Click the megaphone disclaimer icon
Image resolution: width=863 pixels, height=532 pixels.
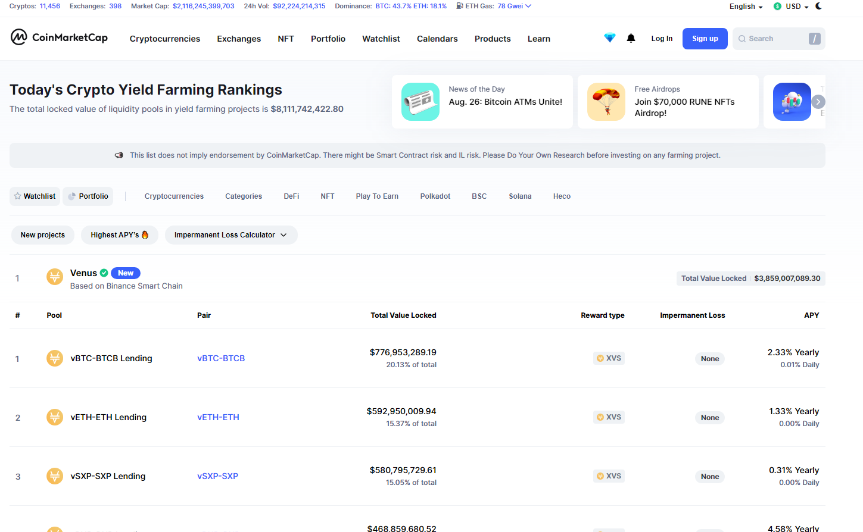pos(119,155)
